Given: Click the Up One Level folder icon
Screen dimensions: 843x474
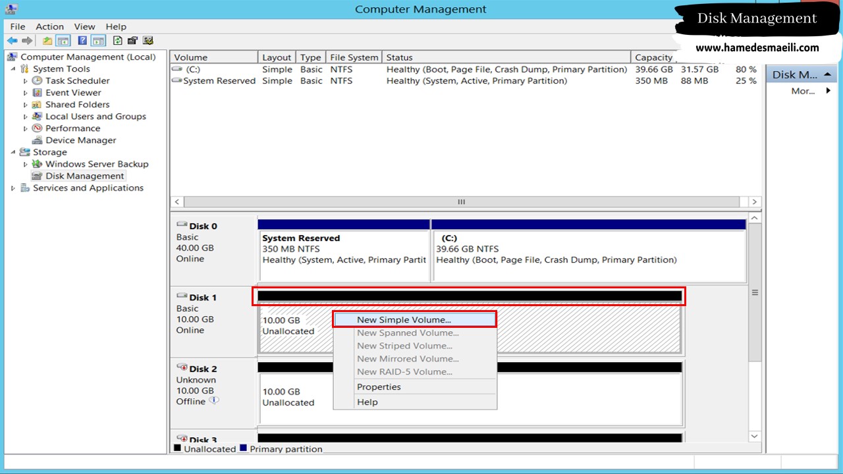Looking at the screenshot, I should coord(47,41).
